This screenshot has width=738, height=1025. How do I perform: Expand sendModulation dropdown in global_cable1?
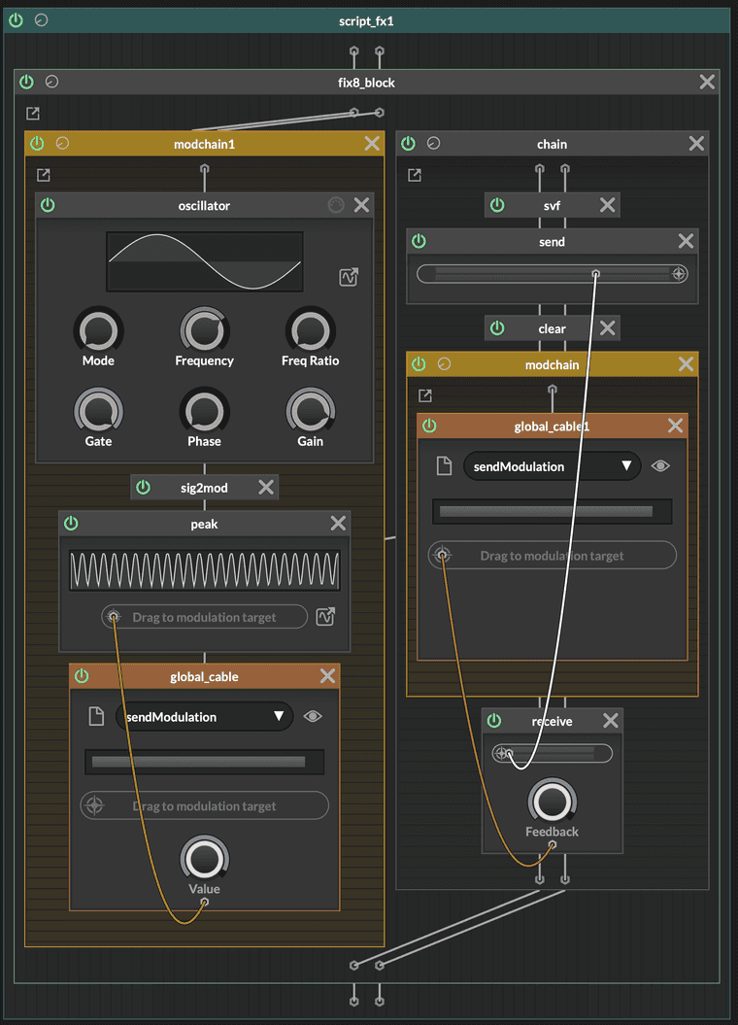[552, 466]
